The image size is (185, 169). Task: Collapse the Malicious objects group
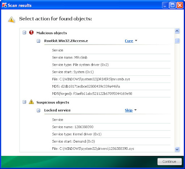coord(24,33)
